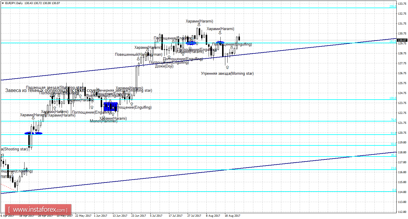Viewport: 408px width, 219px height.
Task: Click the 6 Apr 2017 date label
Action: tap(7, 216)
